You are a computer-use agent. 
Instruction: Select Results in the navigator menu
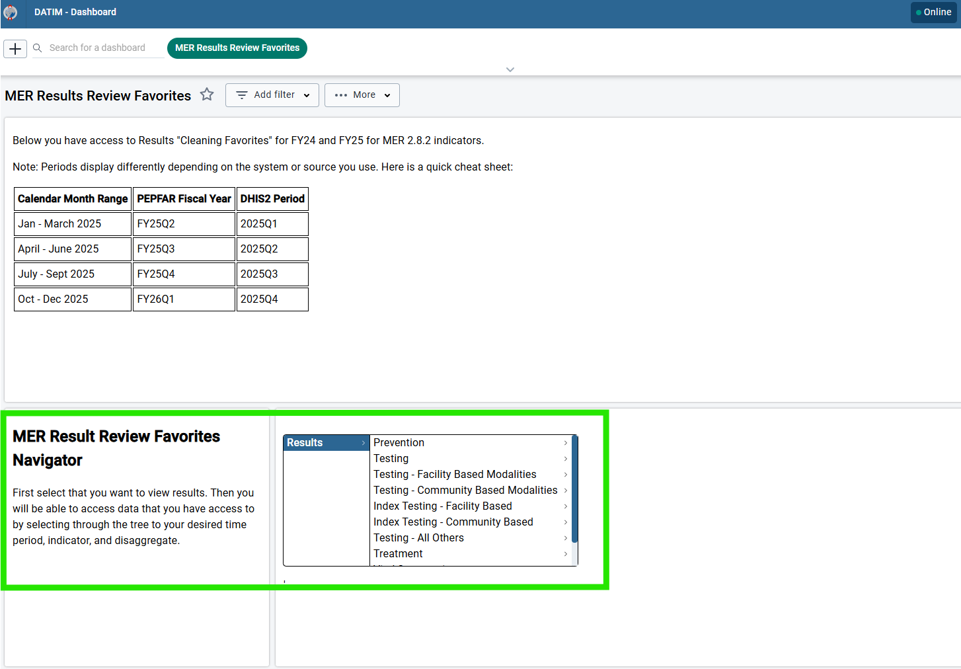(305, 442)
